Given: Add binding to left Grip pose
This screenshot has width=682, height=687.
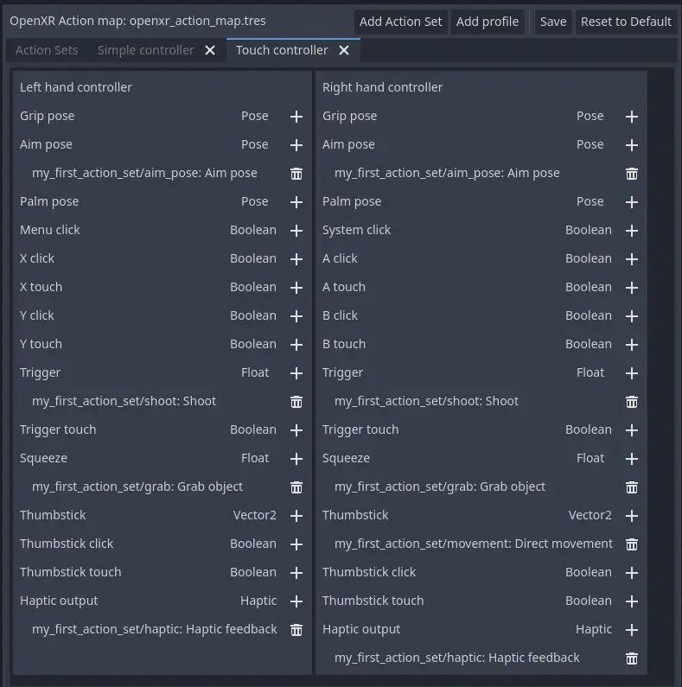Looking at the screenshot, I should point(296,117).
